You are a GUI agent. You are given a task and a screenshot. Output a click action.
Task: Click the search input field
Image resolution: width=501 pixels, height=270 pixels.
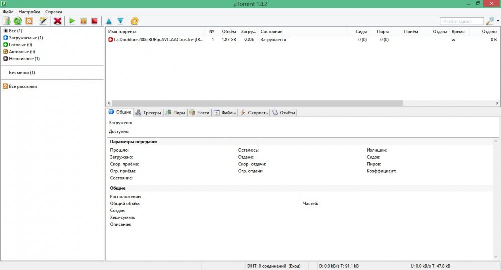pos(461,21)
